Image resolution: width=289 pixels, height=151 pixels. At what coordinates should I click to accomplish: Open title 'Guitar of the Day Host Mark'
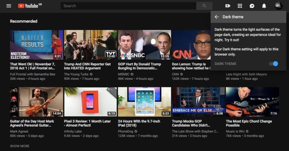tap(32, 123)
